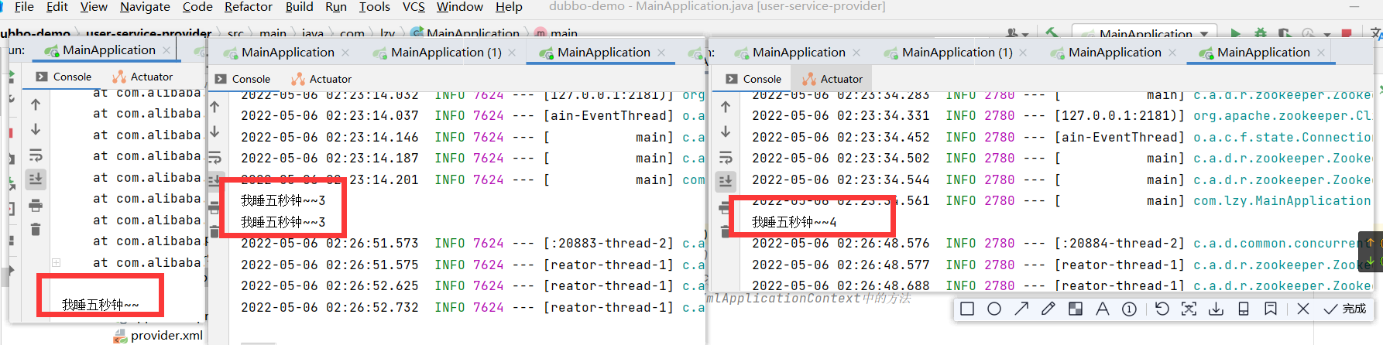Click com.lzy.MainApplication logger text in console
This screenshot has height=345, width=1383.
(x=1282, y=200)
